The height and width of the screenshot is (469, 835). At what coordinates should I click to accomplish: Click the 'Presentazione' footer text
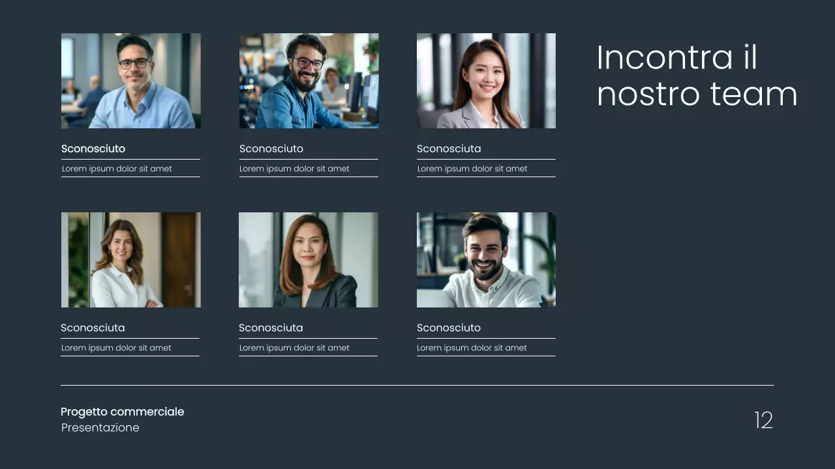point(100,428)
